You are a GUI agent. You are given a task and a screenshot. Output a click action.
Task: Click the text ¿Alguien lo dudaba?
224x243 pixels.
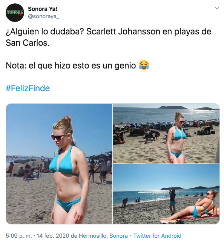click(x=45, y=31)
